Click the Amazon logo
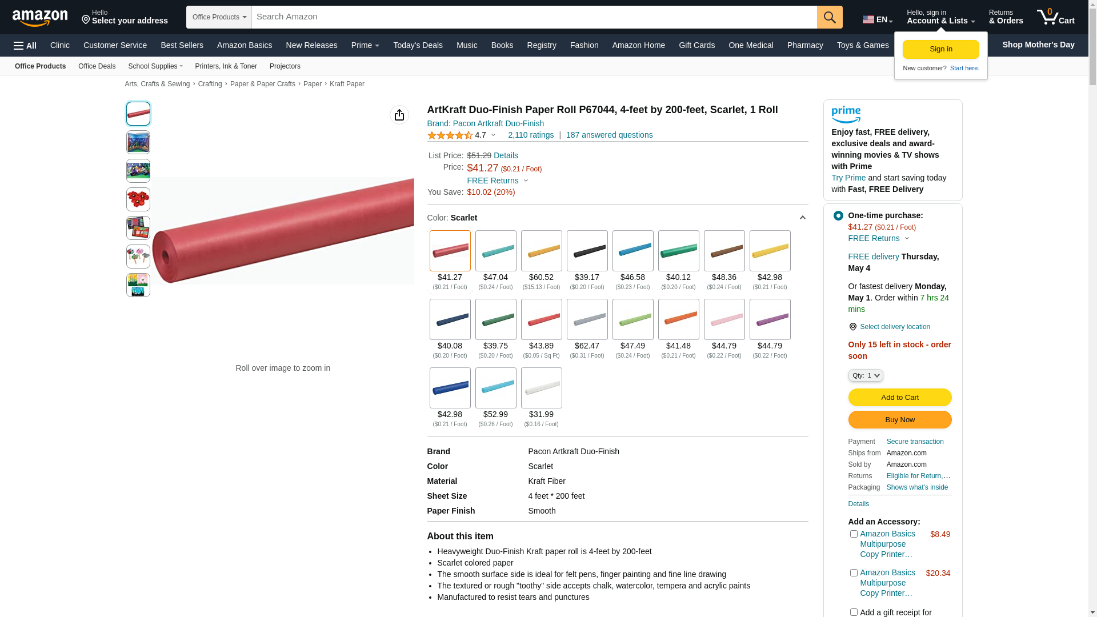 click(x=40, y=18)
